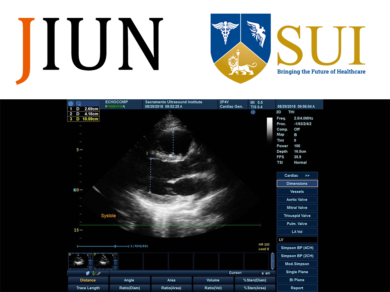Click the green trash bin status icon
This screenshot has height=292, width=390.
94,273
